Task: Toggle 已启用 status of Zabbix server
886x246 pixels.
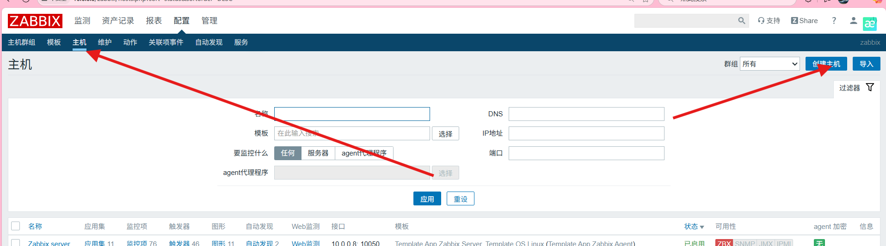Action: (695, 243)
